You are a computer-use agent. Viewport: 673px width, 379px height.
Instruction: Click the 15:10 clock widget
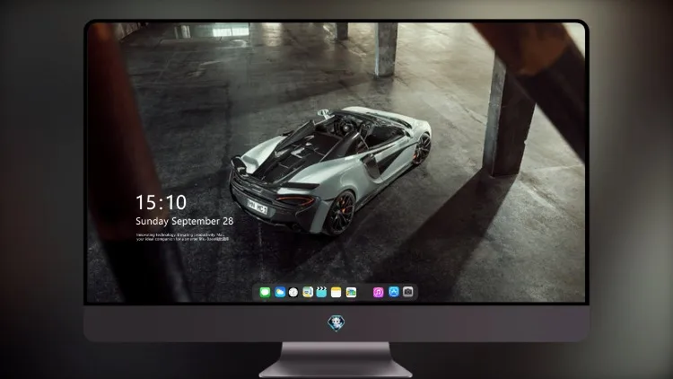pyautogui.click(x=161, y=202)
